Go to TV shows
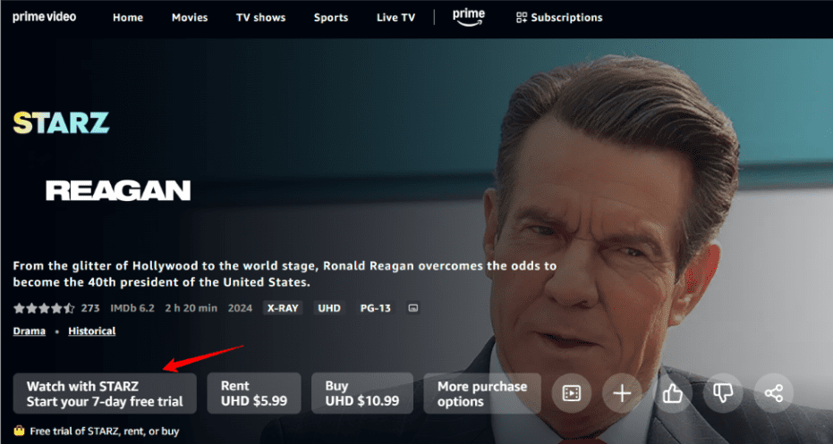Screen dimensions: 833x444 [x=261, y=18]
